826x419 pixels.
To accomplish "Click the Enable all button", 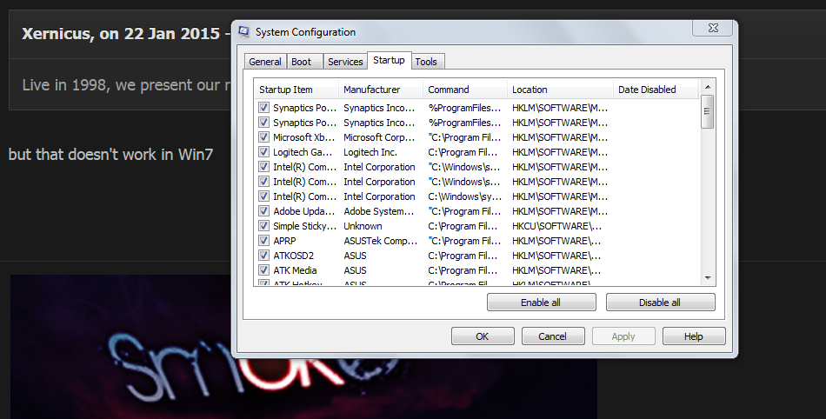I will [x=541, y=303].
